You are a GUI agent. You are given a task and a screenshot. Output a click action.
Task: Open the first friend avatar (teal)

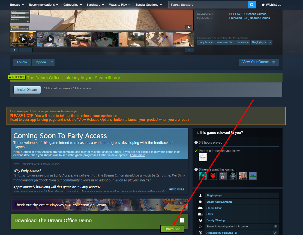[x=203, y=176]
